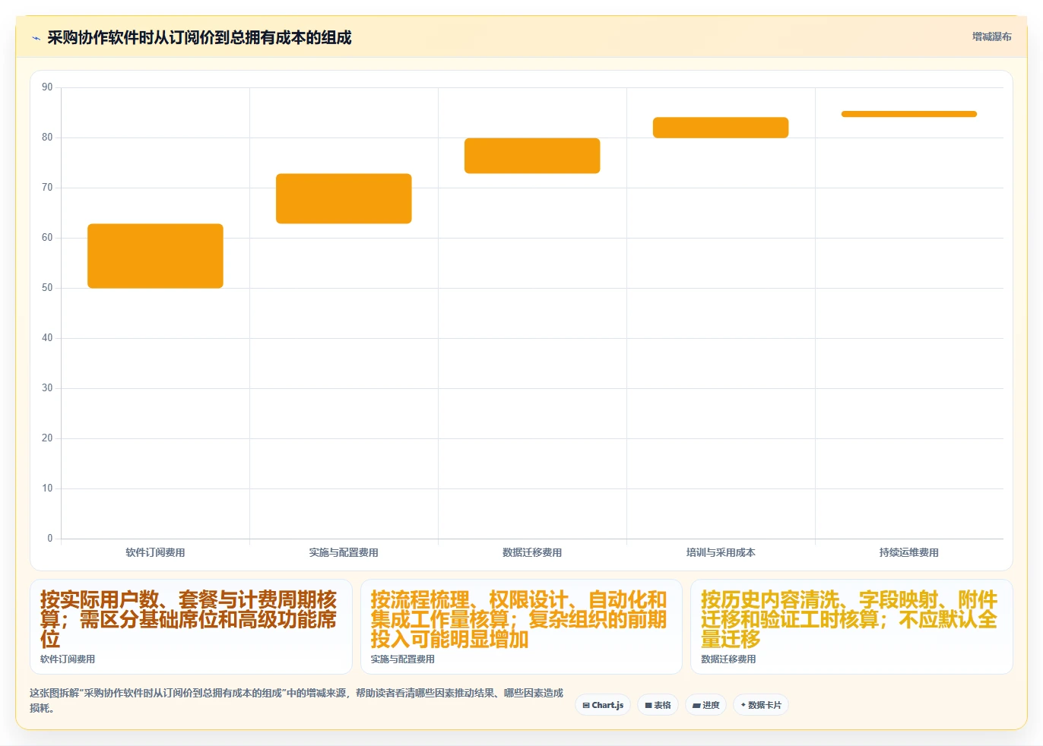
Task: Click the y-axis value 60
Action: (x=47, y=238)
